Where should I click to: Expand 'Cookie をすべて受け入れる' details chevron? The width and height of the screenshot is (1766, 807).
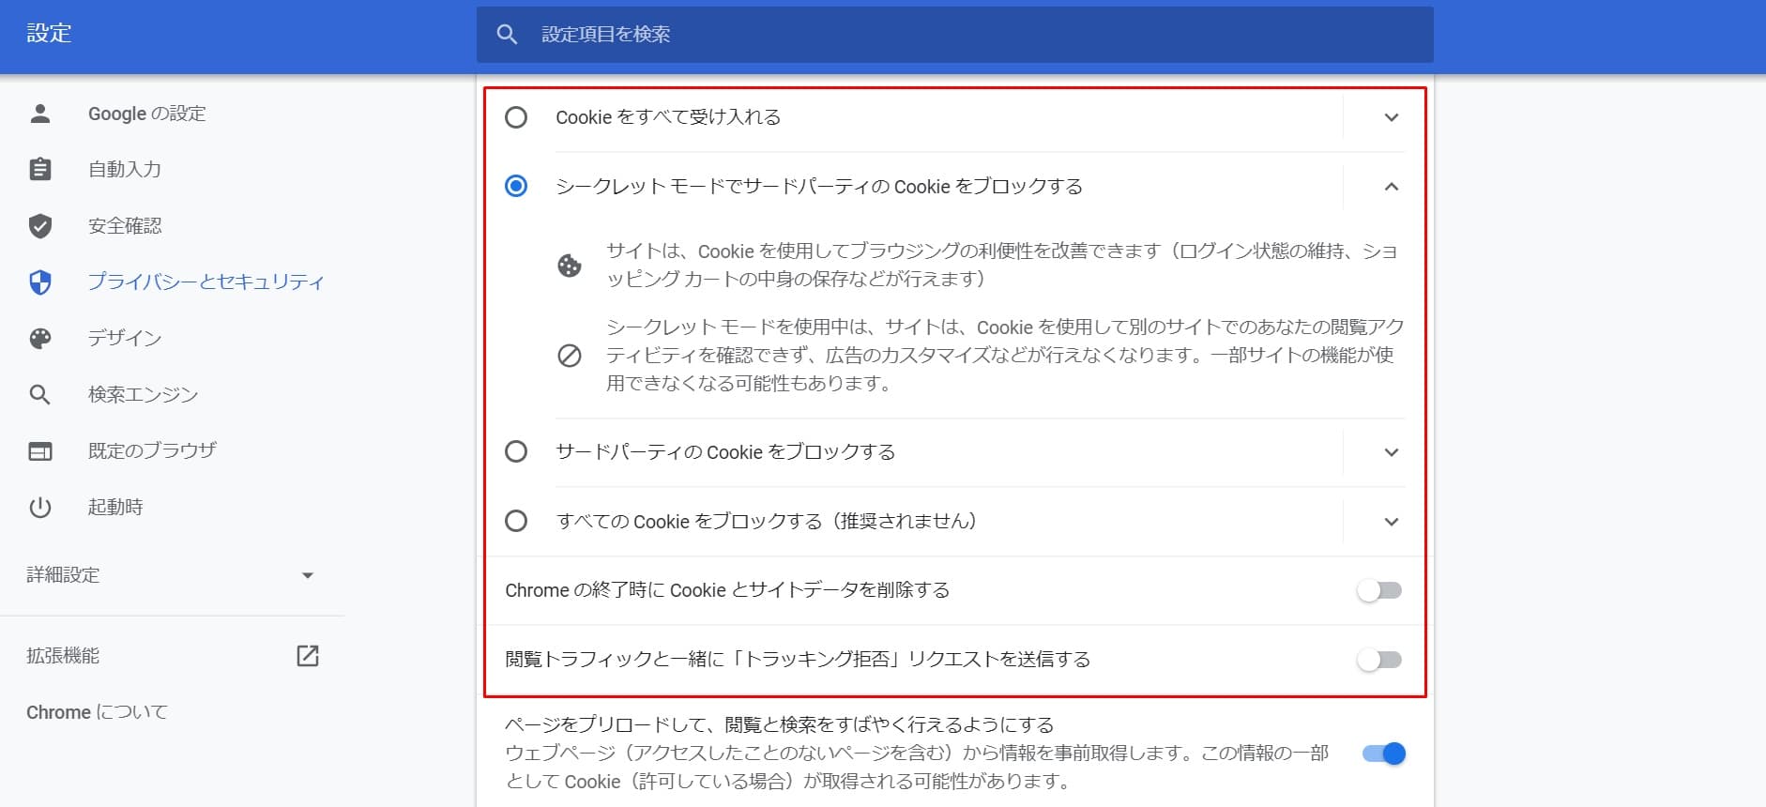[1392, 117]
